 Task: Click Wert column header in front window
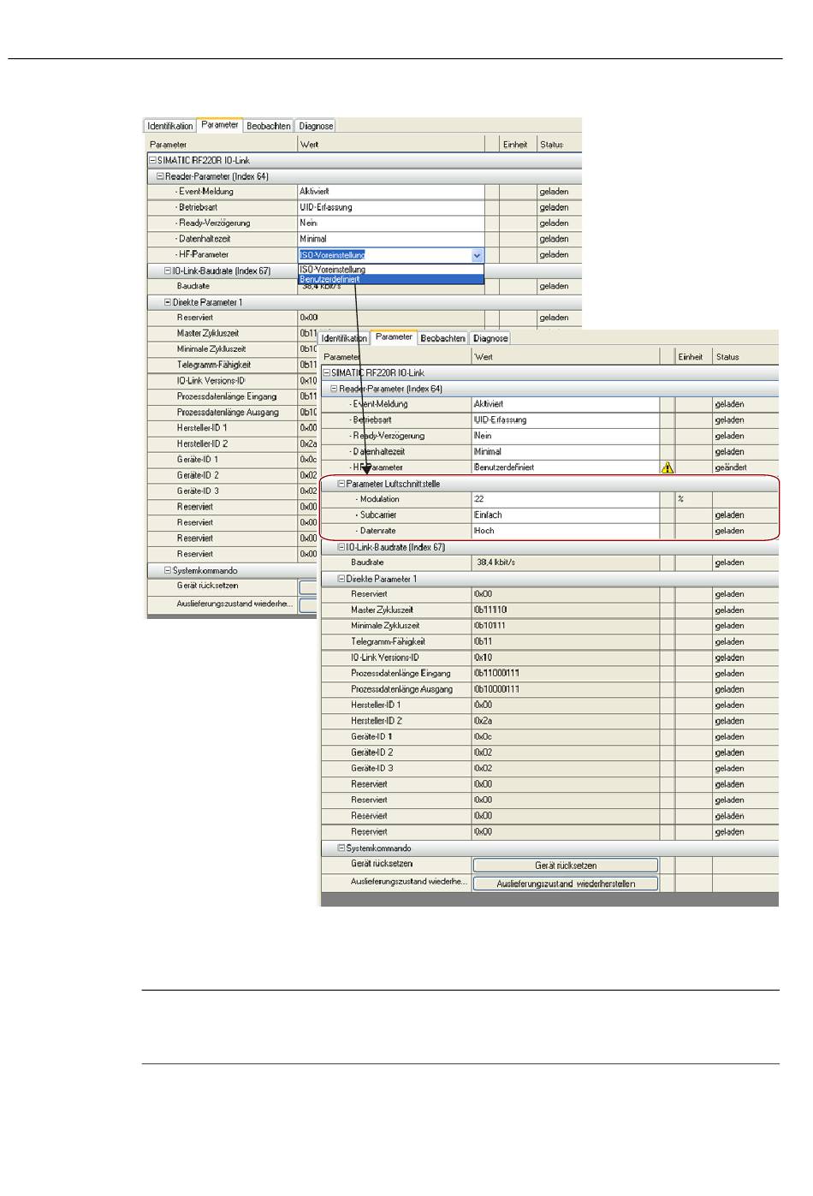[x=566, y=357]
